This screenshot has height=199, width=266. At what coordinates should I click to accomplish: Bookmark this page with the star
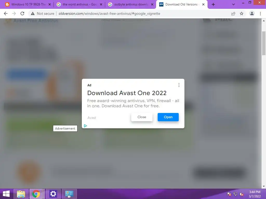242,13
